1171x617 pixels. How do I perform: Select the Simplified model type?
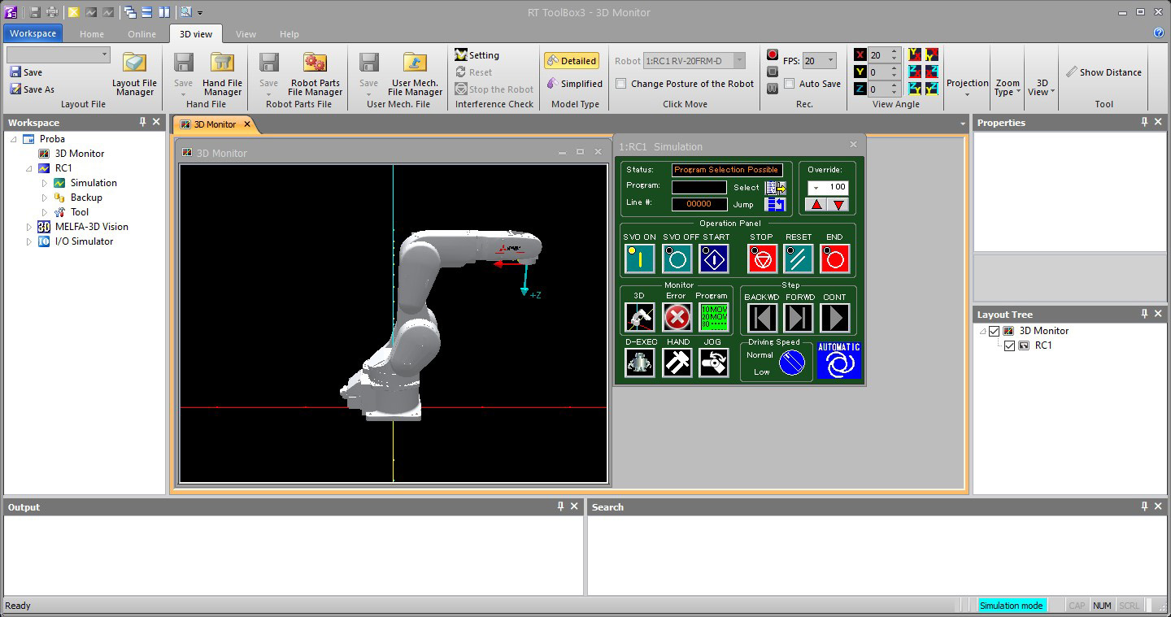[574, 84]
